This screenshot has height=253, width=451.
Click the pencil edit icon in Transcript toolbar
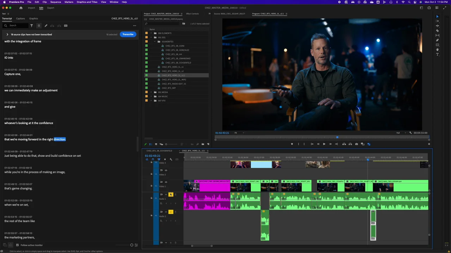click(x=46, y=26)
